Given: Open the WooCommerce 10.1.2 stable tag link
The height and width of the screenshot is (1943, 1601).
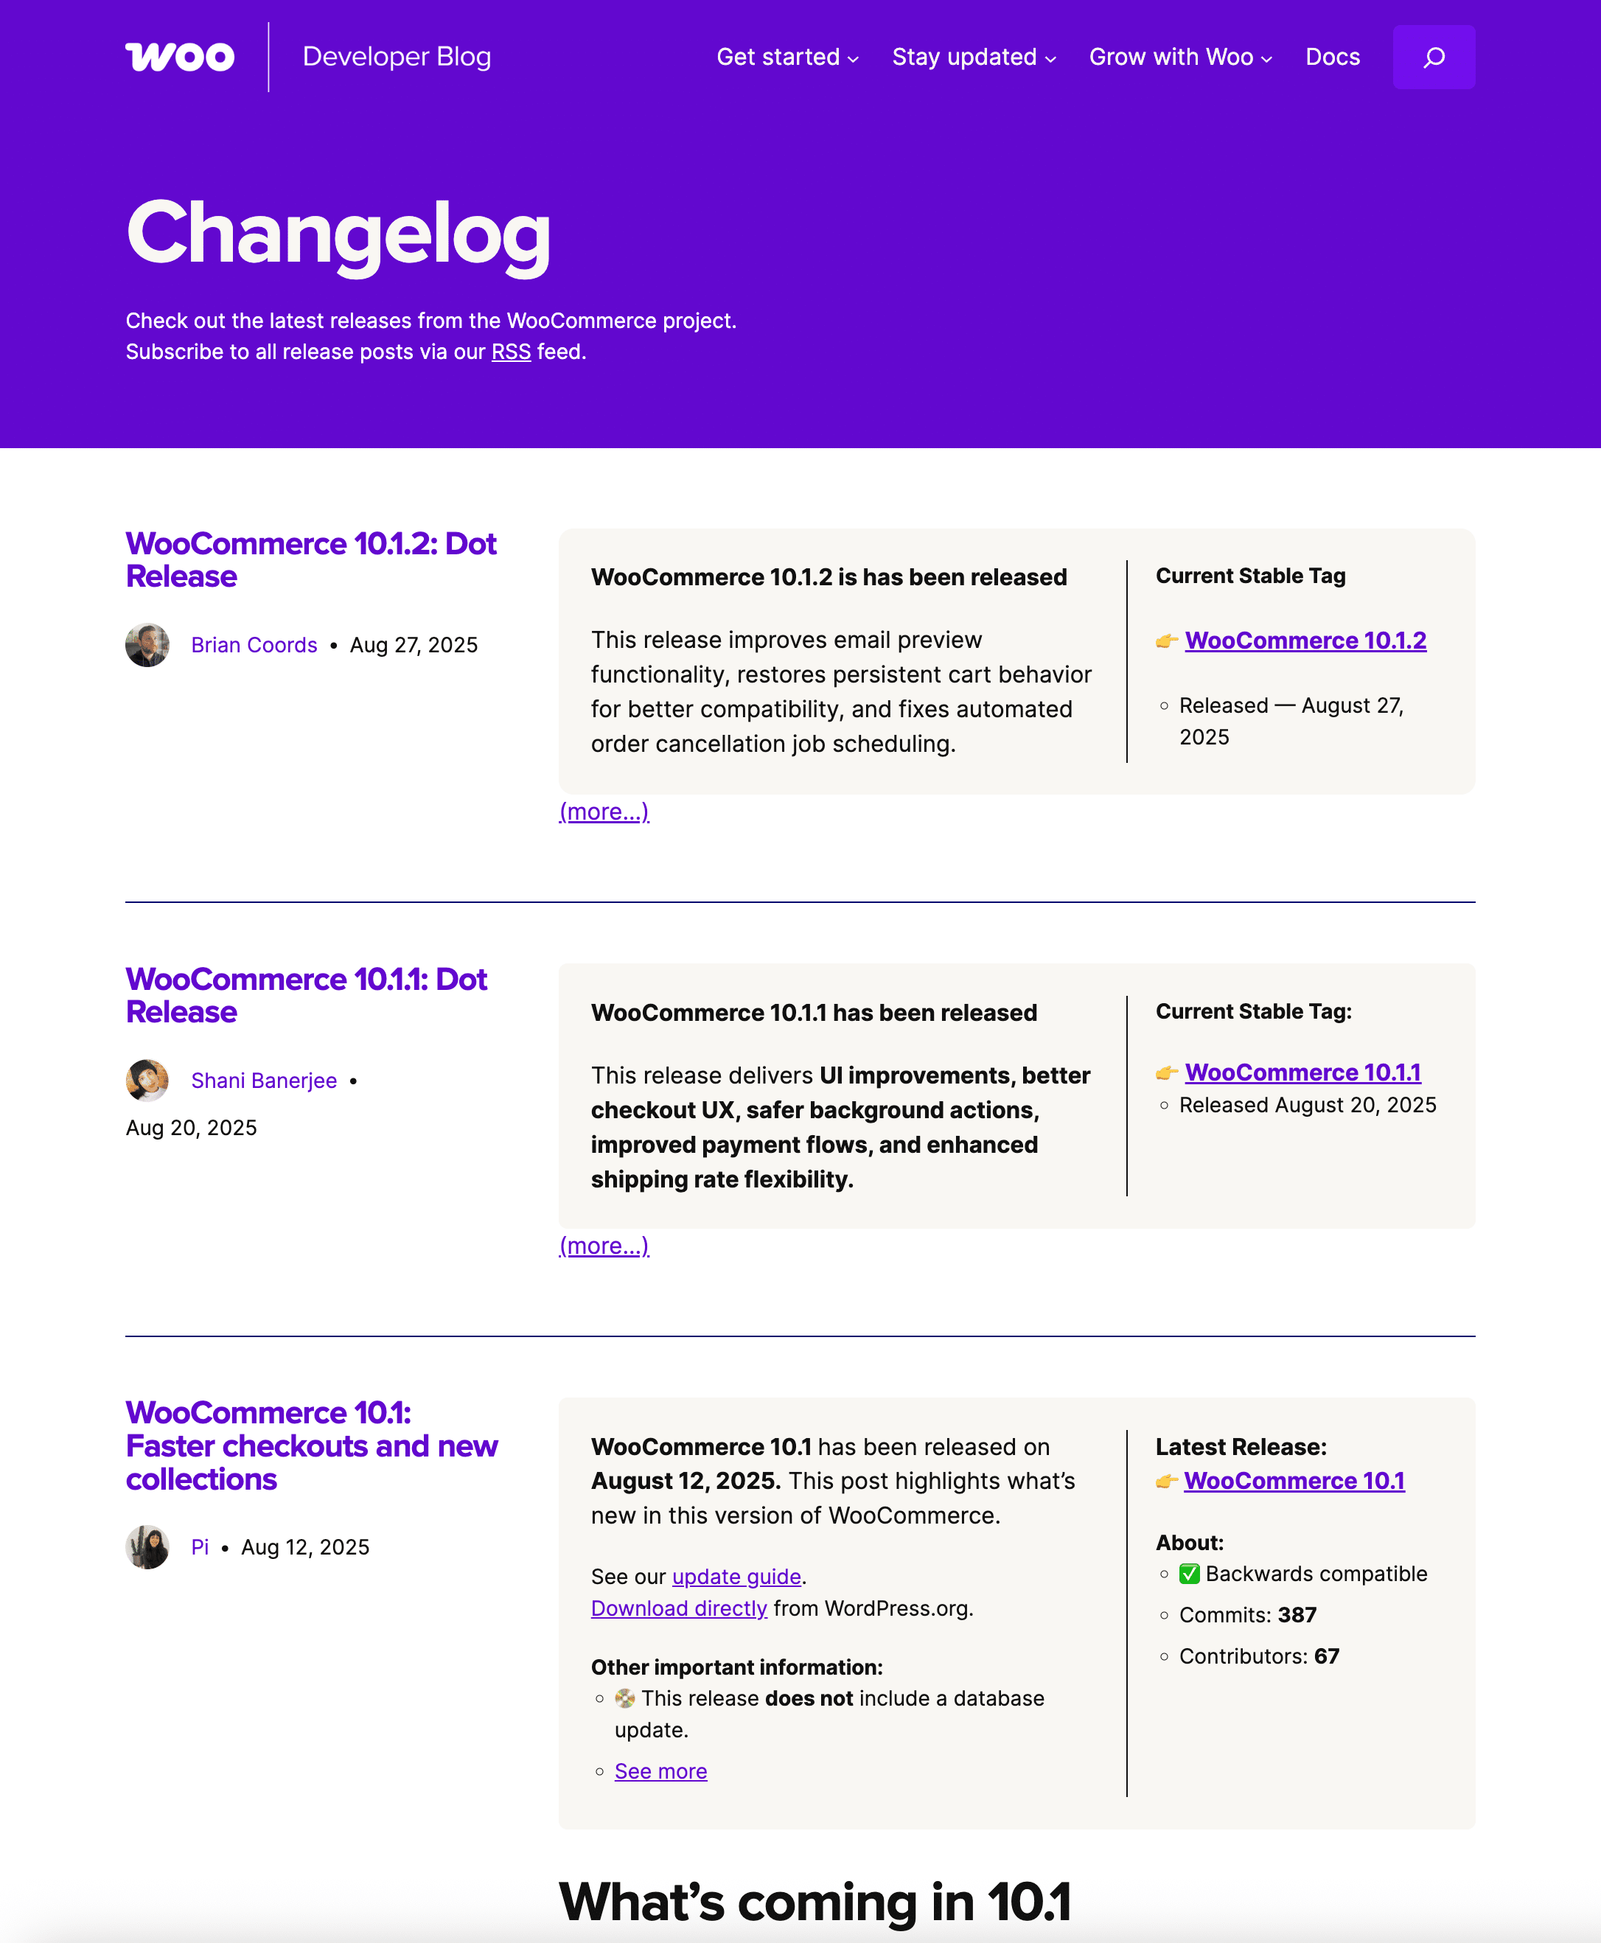Looking at the screenshot, I should (x=1306, y=640).
